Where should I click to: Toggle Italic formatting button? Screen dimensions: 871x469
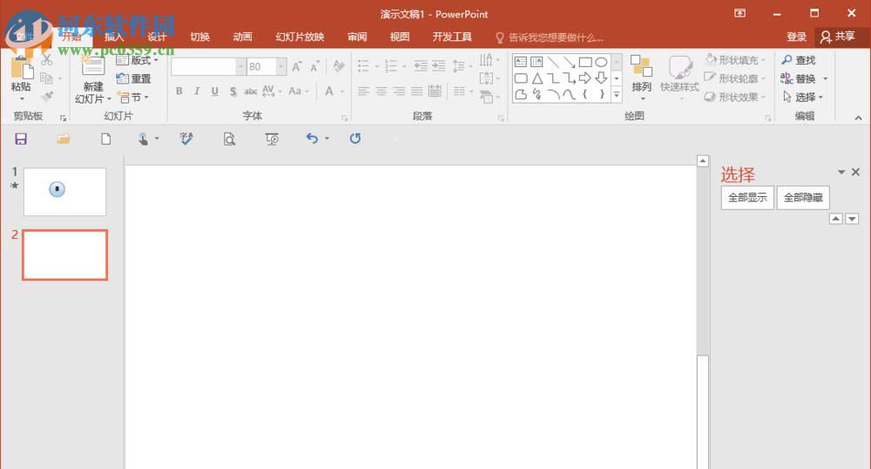coord(197,92)
